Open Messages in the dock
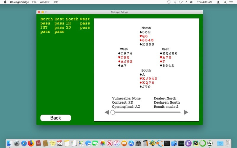Screen dimensions: 237x148 pos(88,143)
